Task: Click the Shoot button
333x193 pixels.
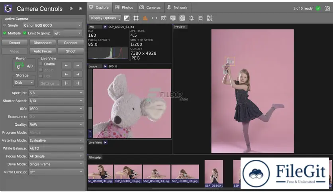Action: [x=71, y=51]
